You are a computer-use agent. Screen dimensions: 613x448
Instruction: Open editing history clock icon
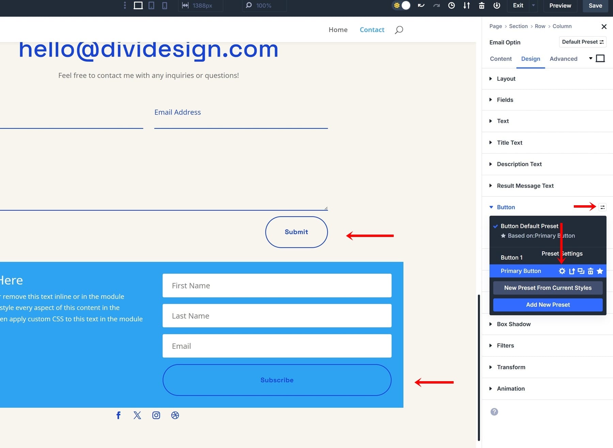[x=451, y=5]
